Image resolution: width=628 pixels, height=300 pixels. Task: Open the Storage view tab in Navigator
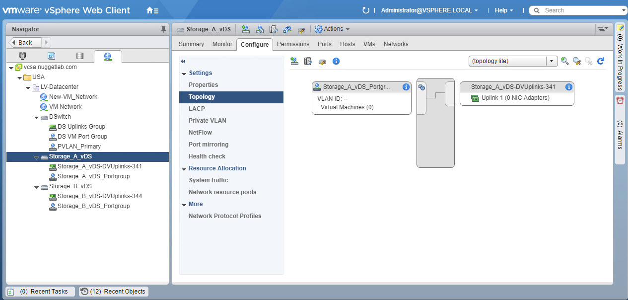(x=79, y=56)
